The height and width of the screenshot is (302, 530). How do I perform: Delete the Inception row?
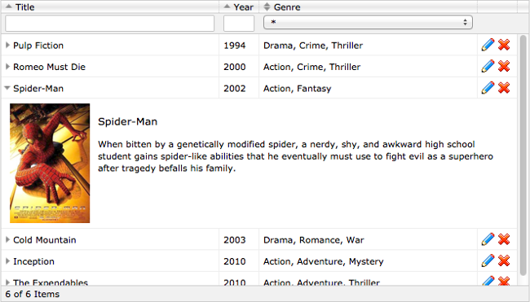pos(504,261)
